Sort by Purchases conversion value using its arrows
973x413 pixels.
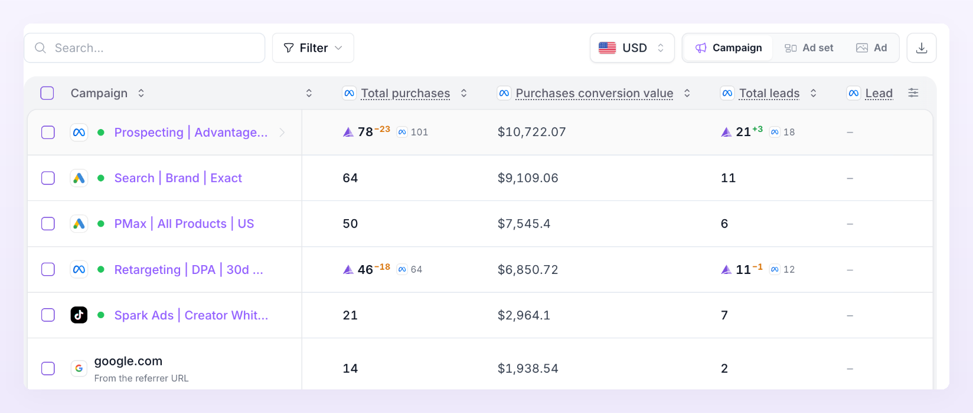coord(687,93)
